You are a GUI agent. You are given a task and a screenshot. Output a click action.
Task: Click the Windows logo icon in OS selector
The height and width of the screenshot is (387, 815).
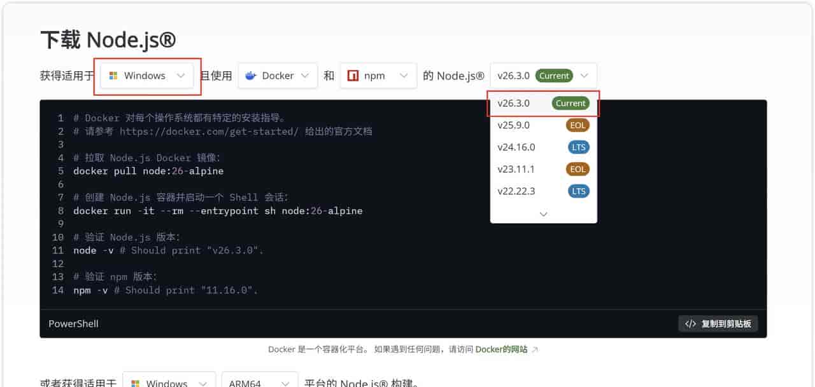[x=113, y=76]
